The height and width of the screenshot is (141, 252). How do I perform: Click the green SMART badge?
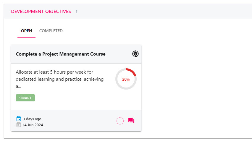(x=25, y=98)
